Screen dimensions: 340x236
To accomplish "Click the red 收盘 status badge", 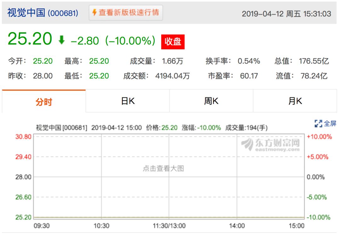I will [173, 42].
